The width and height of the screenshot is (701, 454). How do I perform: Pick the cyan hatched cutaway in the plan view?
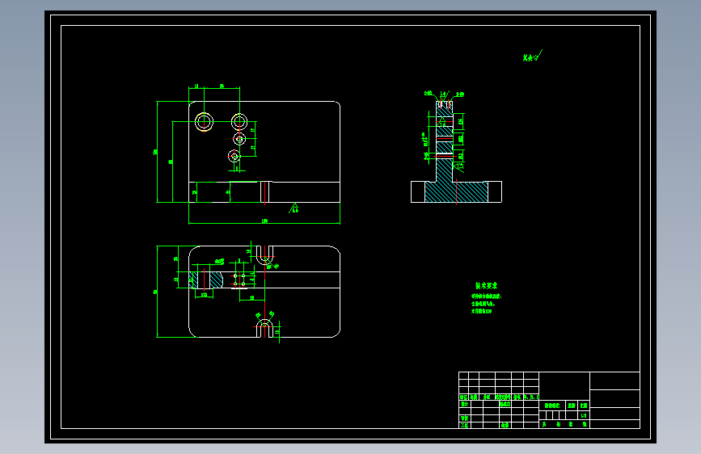tap(205, 280)
